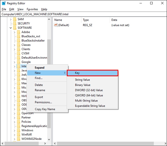This screenshot has height=146, width=167.
Task: Choose Key in the New submenu
Action: pos(92,73)
